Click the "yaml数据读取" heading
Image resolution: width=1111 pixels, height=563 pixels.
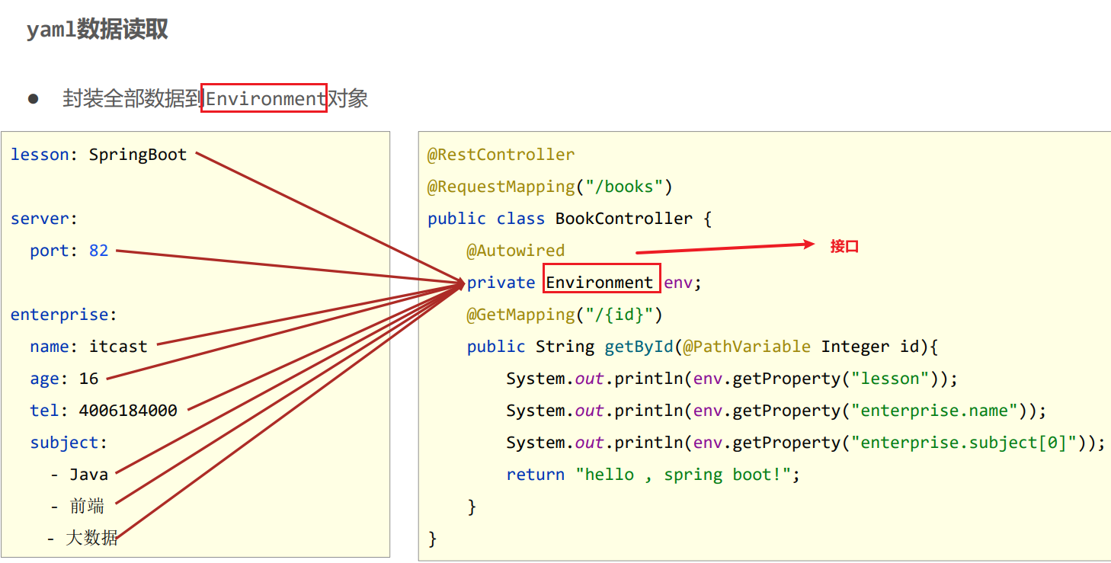(98, 30)
